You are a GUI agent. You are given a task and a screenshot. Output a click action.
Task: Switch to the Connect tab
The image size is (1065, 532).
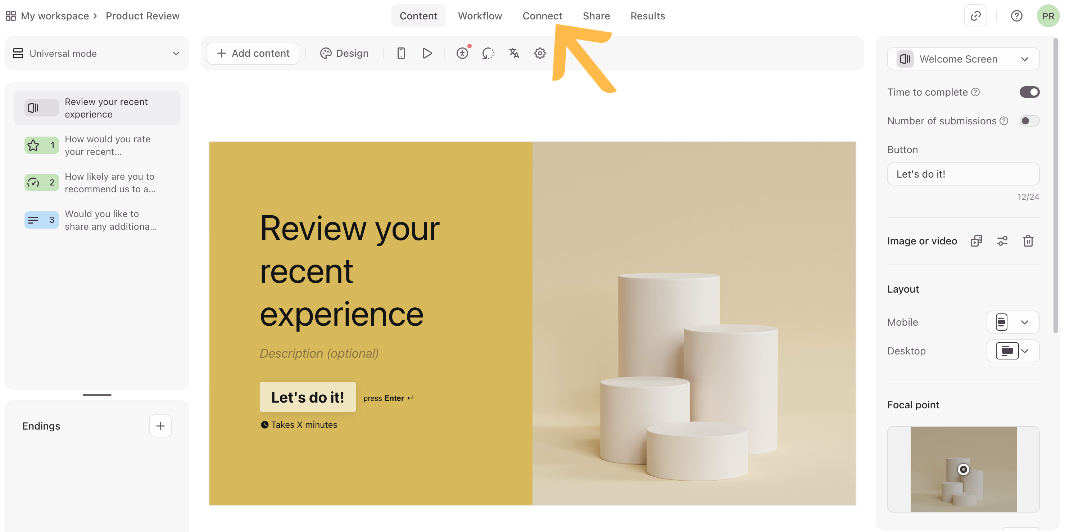coord(542,16)
